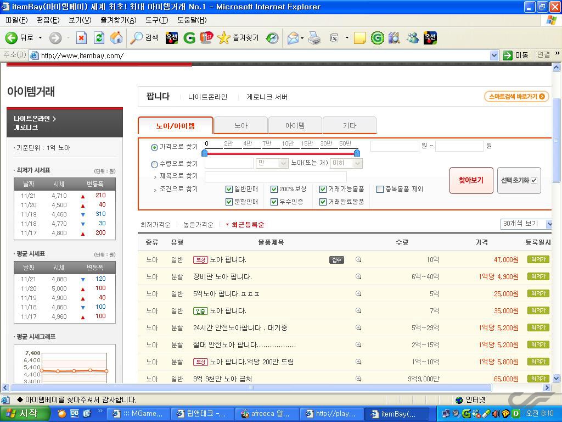The height and width of the screenshot is (422, 562).
Task: Click the 선택 초기화 reset button
Action: [x=519, y=180]
